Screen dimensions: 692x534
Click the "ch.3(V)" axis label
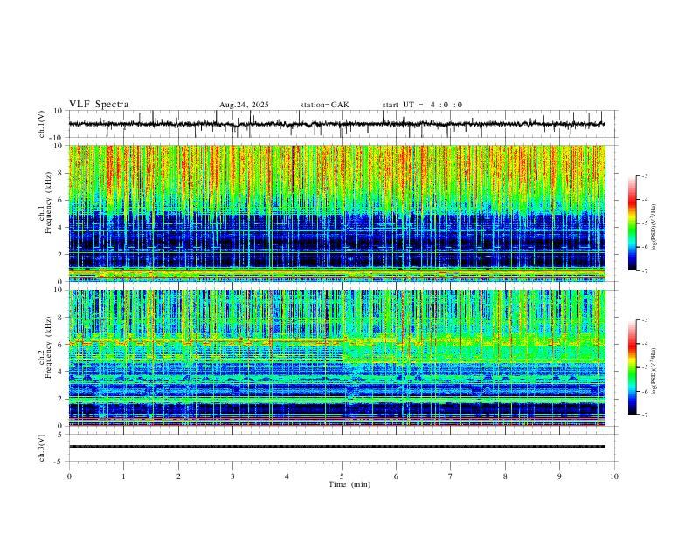[42, 448]
